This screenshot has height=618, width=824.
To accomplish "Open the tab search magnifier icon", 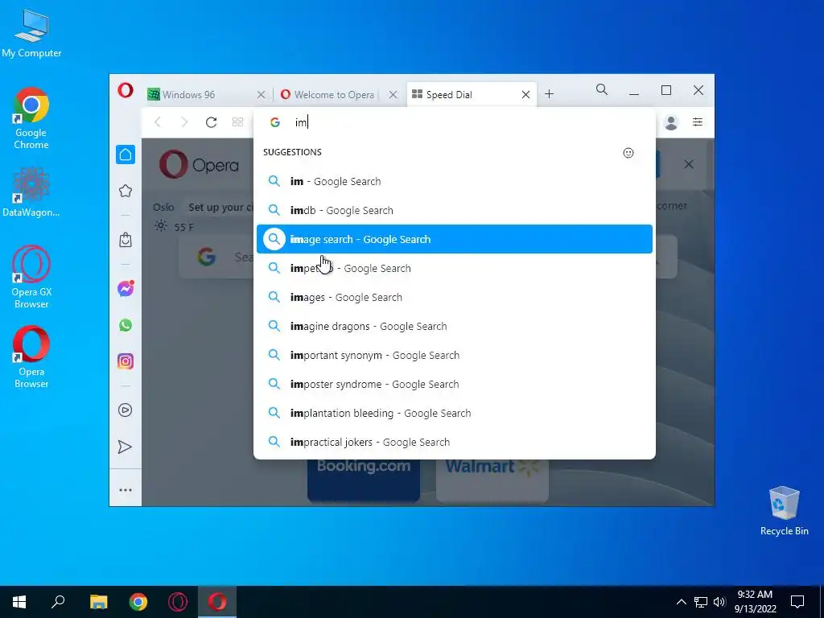I will click(x=602, y=90).
